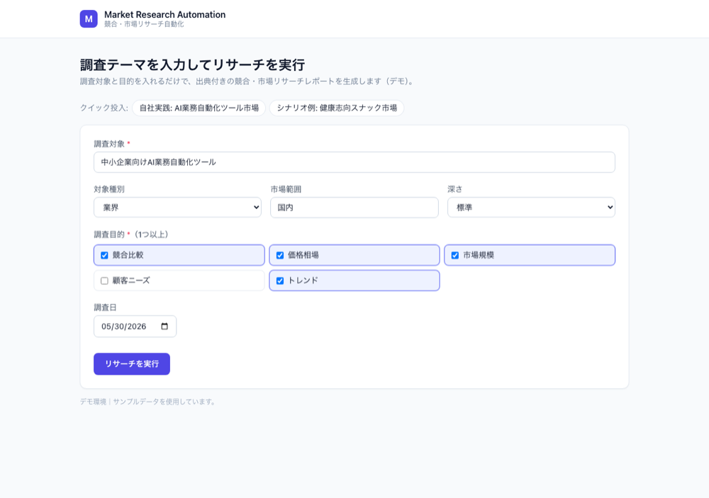
Task: Open the 対象種別 dropdown showing 業界
Action: (x=177, y=208)
